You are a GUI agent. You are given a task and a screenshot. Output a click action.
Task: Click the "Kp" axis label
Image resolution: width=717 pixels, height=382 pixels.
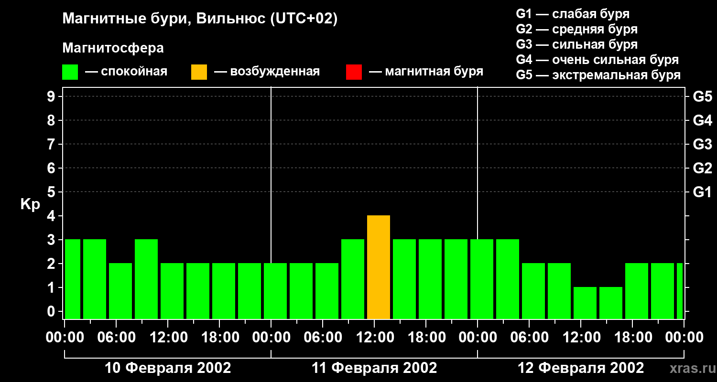pos(30,204)
